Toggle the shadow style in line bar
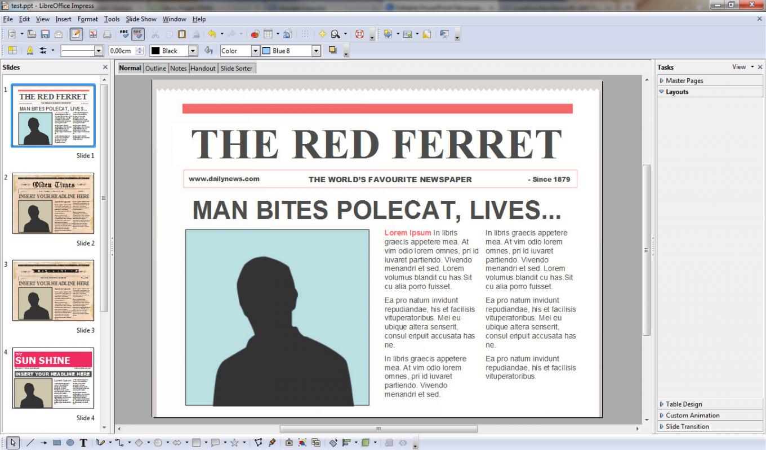 click(332, 51)
